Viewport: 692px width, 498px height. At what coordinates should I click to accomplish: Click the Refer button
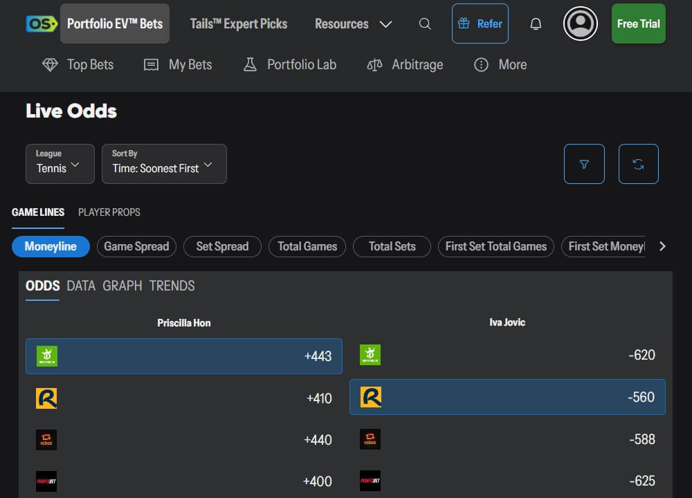tap(480, 24)
